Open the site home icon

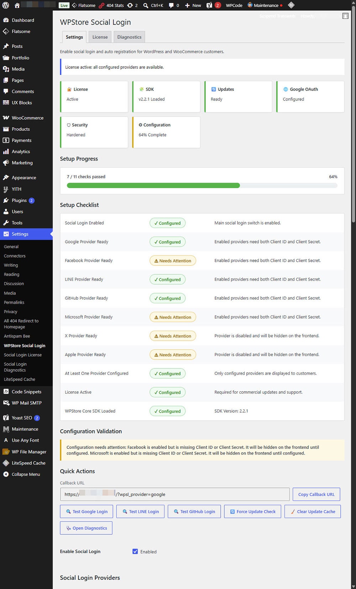click(x=17, y=5)
